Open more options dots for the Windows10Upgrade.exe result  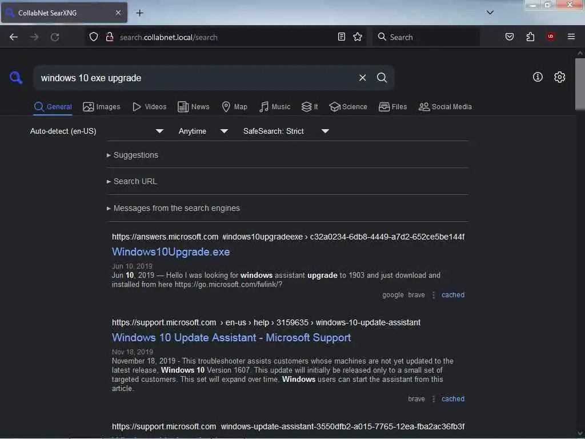434,295
